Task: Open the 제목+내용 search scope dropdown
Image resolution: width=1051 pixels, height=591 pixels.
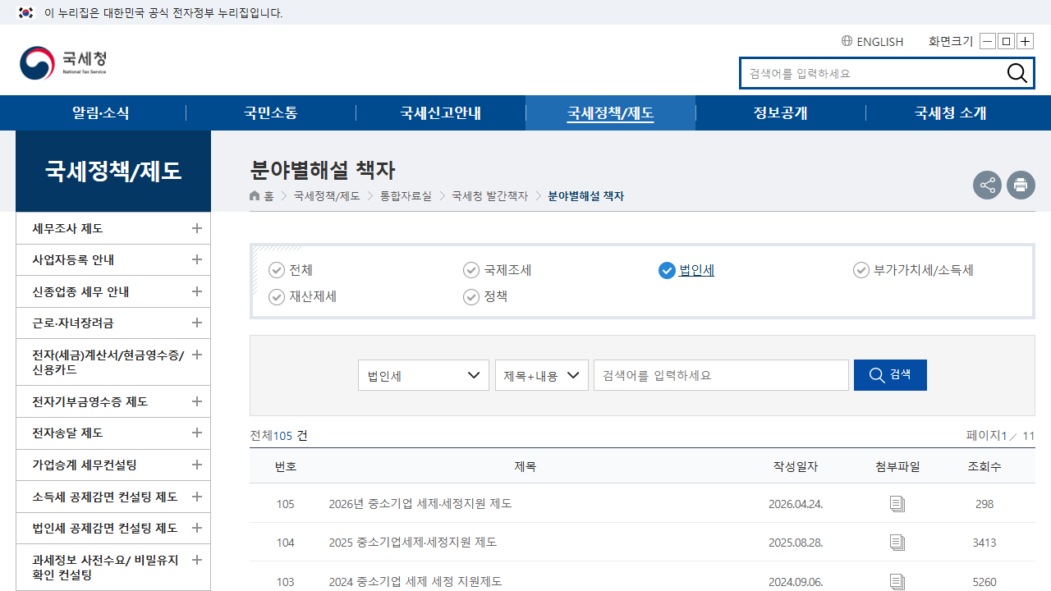Action: pyautogui.click(x=542, y=375)
